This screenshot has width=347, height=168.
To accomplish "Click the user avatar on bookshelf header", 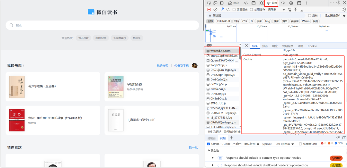I will point(195,66).
